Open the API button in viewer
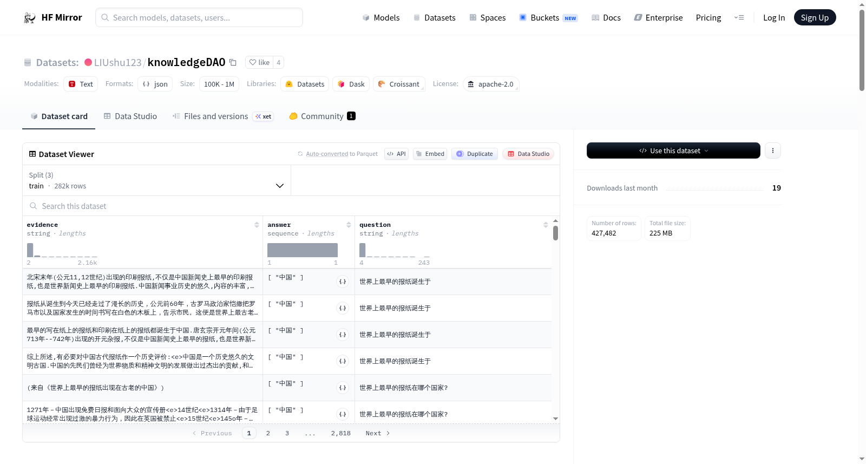 click(x=396, y=154)
